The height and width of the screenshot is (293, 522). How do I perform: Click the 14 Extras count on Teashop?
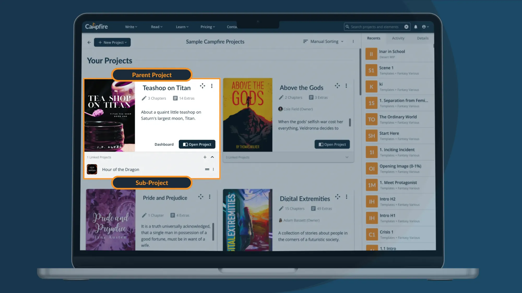pos(184,98)
